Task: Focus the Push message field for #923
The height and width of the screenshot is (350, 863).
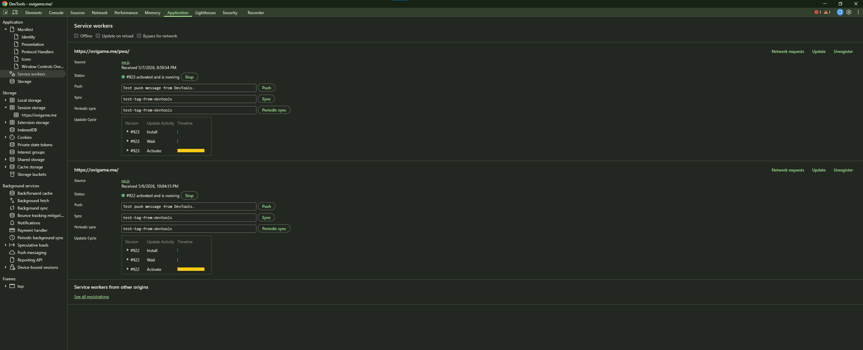Action: 189,88
